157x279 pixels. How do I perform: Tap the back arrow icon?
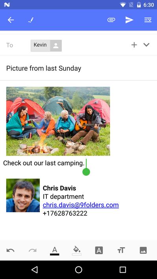[11, 20]
